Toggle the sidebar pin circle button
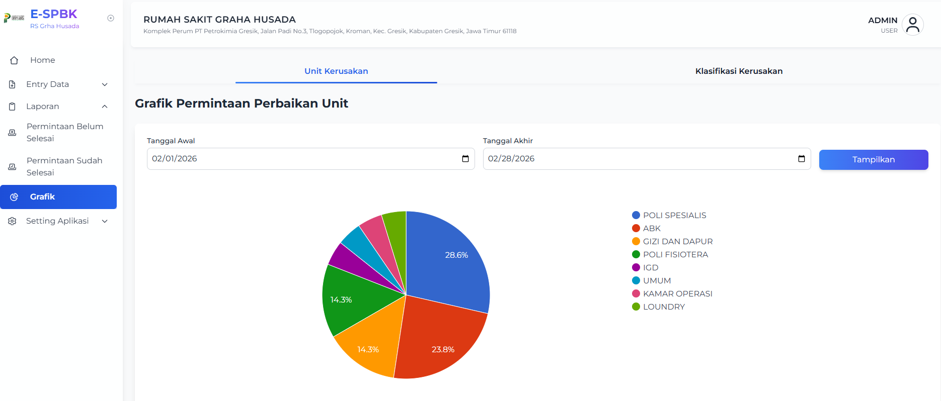Screen dimensions: 941x401 (x=111, y=18)
